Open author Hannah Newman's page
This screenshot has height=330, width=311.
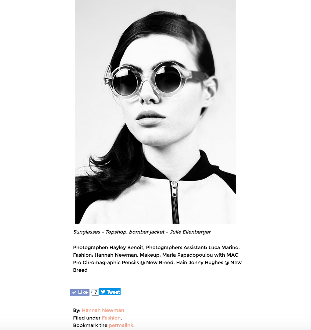click(103, 310)
